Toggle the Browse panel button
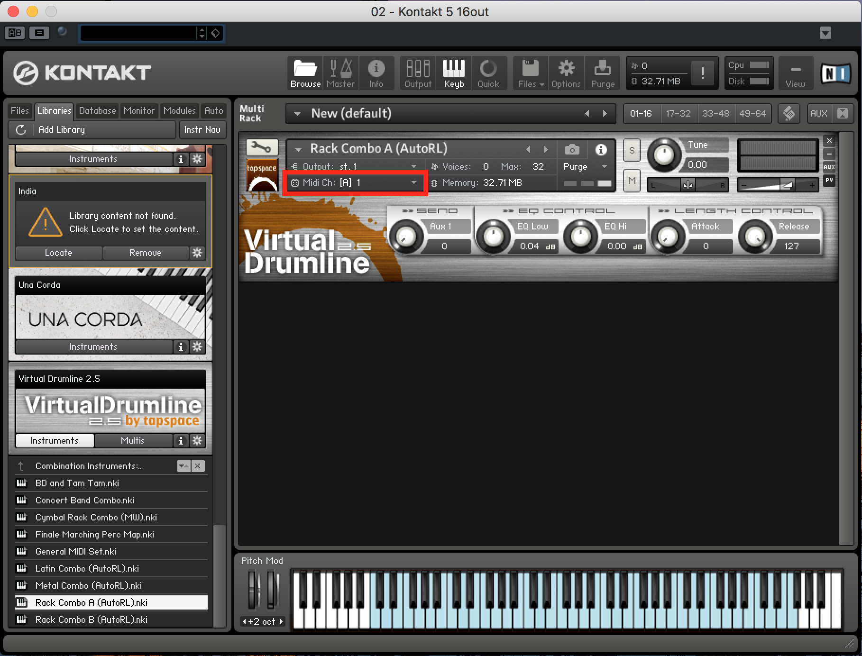The width and height of the screenshot is (862, 656). tap(305, 73)
